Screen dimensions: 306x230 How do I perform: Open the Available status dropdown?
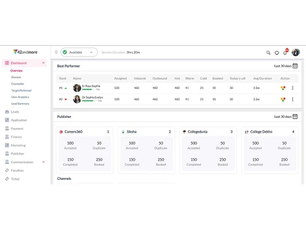pyautogui.click(x=79, y=52)
